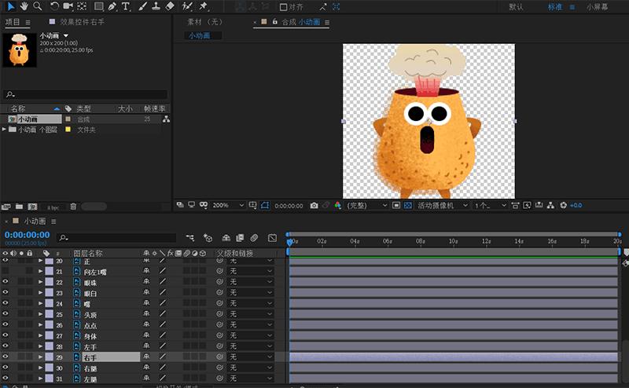Toggle visibility of 身体 layer
The height and width of the screenshot is (388, 629).
tap(5, 335)
